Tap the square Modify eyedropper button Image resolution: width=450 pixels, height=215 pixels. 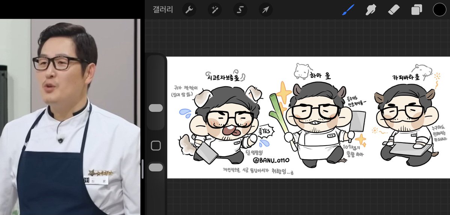[x=156, y=146]
